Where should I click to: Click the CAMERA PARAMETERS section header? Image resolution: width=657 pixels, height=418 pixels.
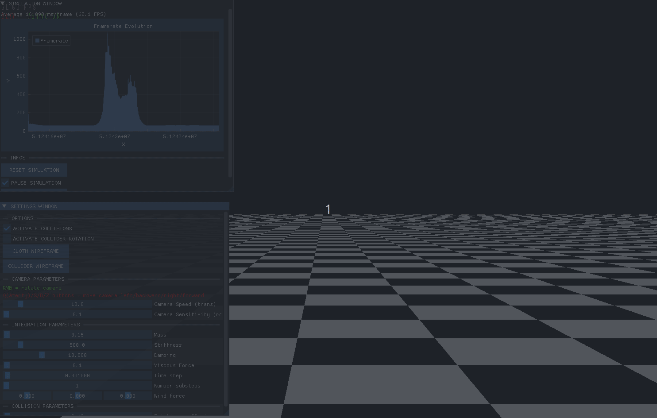click(38, 279)
